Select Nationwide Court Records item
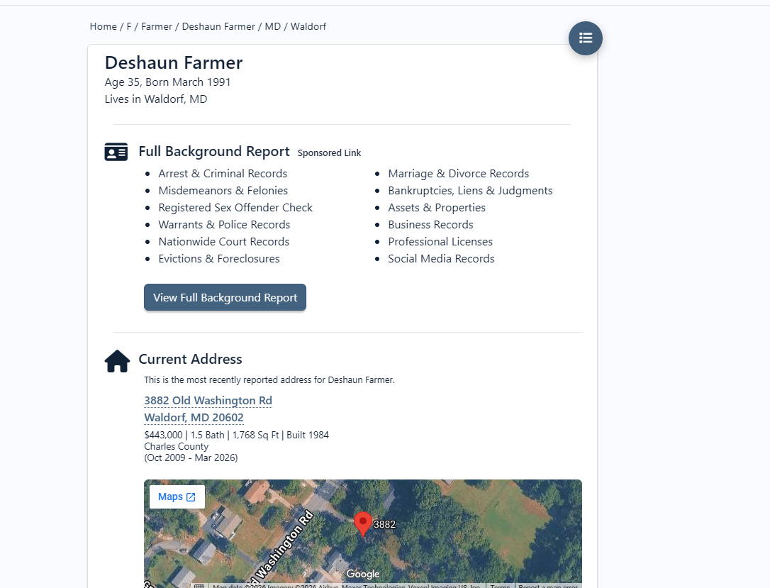The image size is (770, 588). 224,242
